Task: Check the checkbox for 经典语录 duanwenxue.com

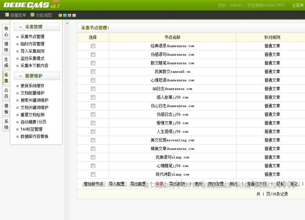Action: [93, 46]
